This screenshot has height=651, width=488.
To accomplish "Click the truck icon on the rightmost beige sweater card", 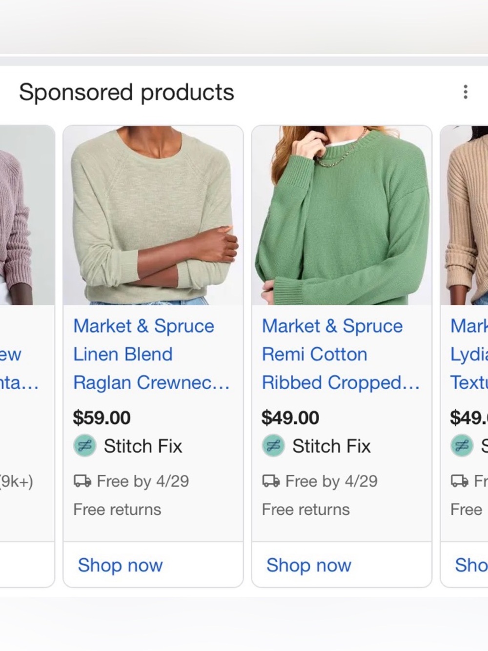I will click(x=459, y=481).
